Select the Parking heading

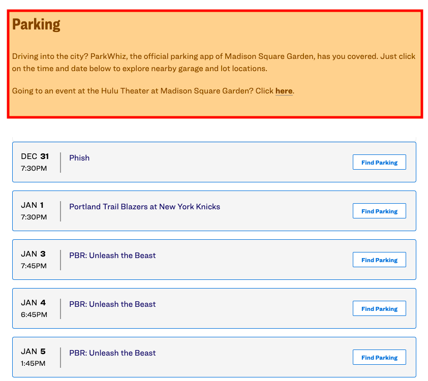(36, 24)
